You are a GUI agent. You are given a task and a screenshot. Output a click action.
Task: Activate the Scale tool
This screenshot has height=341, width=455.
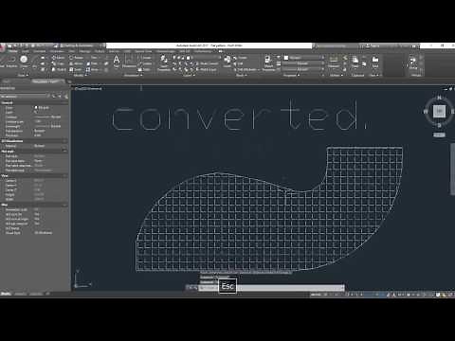pos(76,69)
